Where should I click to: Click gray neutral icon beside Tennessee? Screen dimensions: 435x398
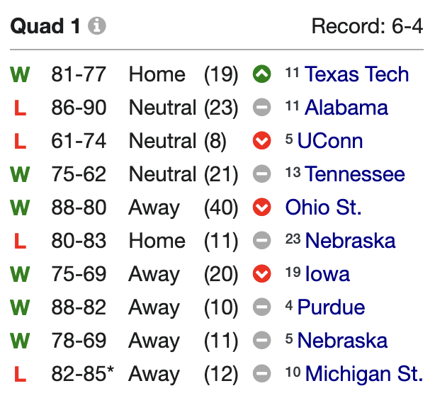tap(261, 174)
